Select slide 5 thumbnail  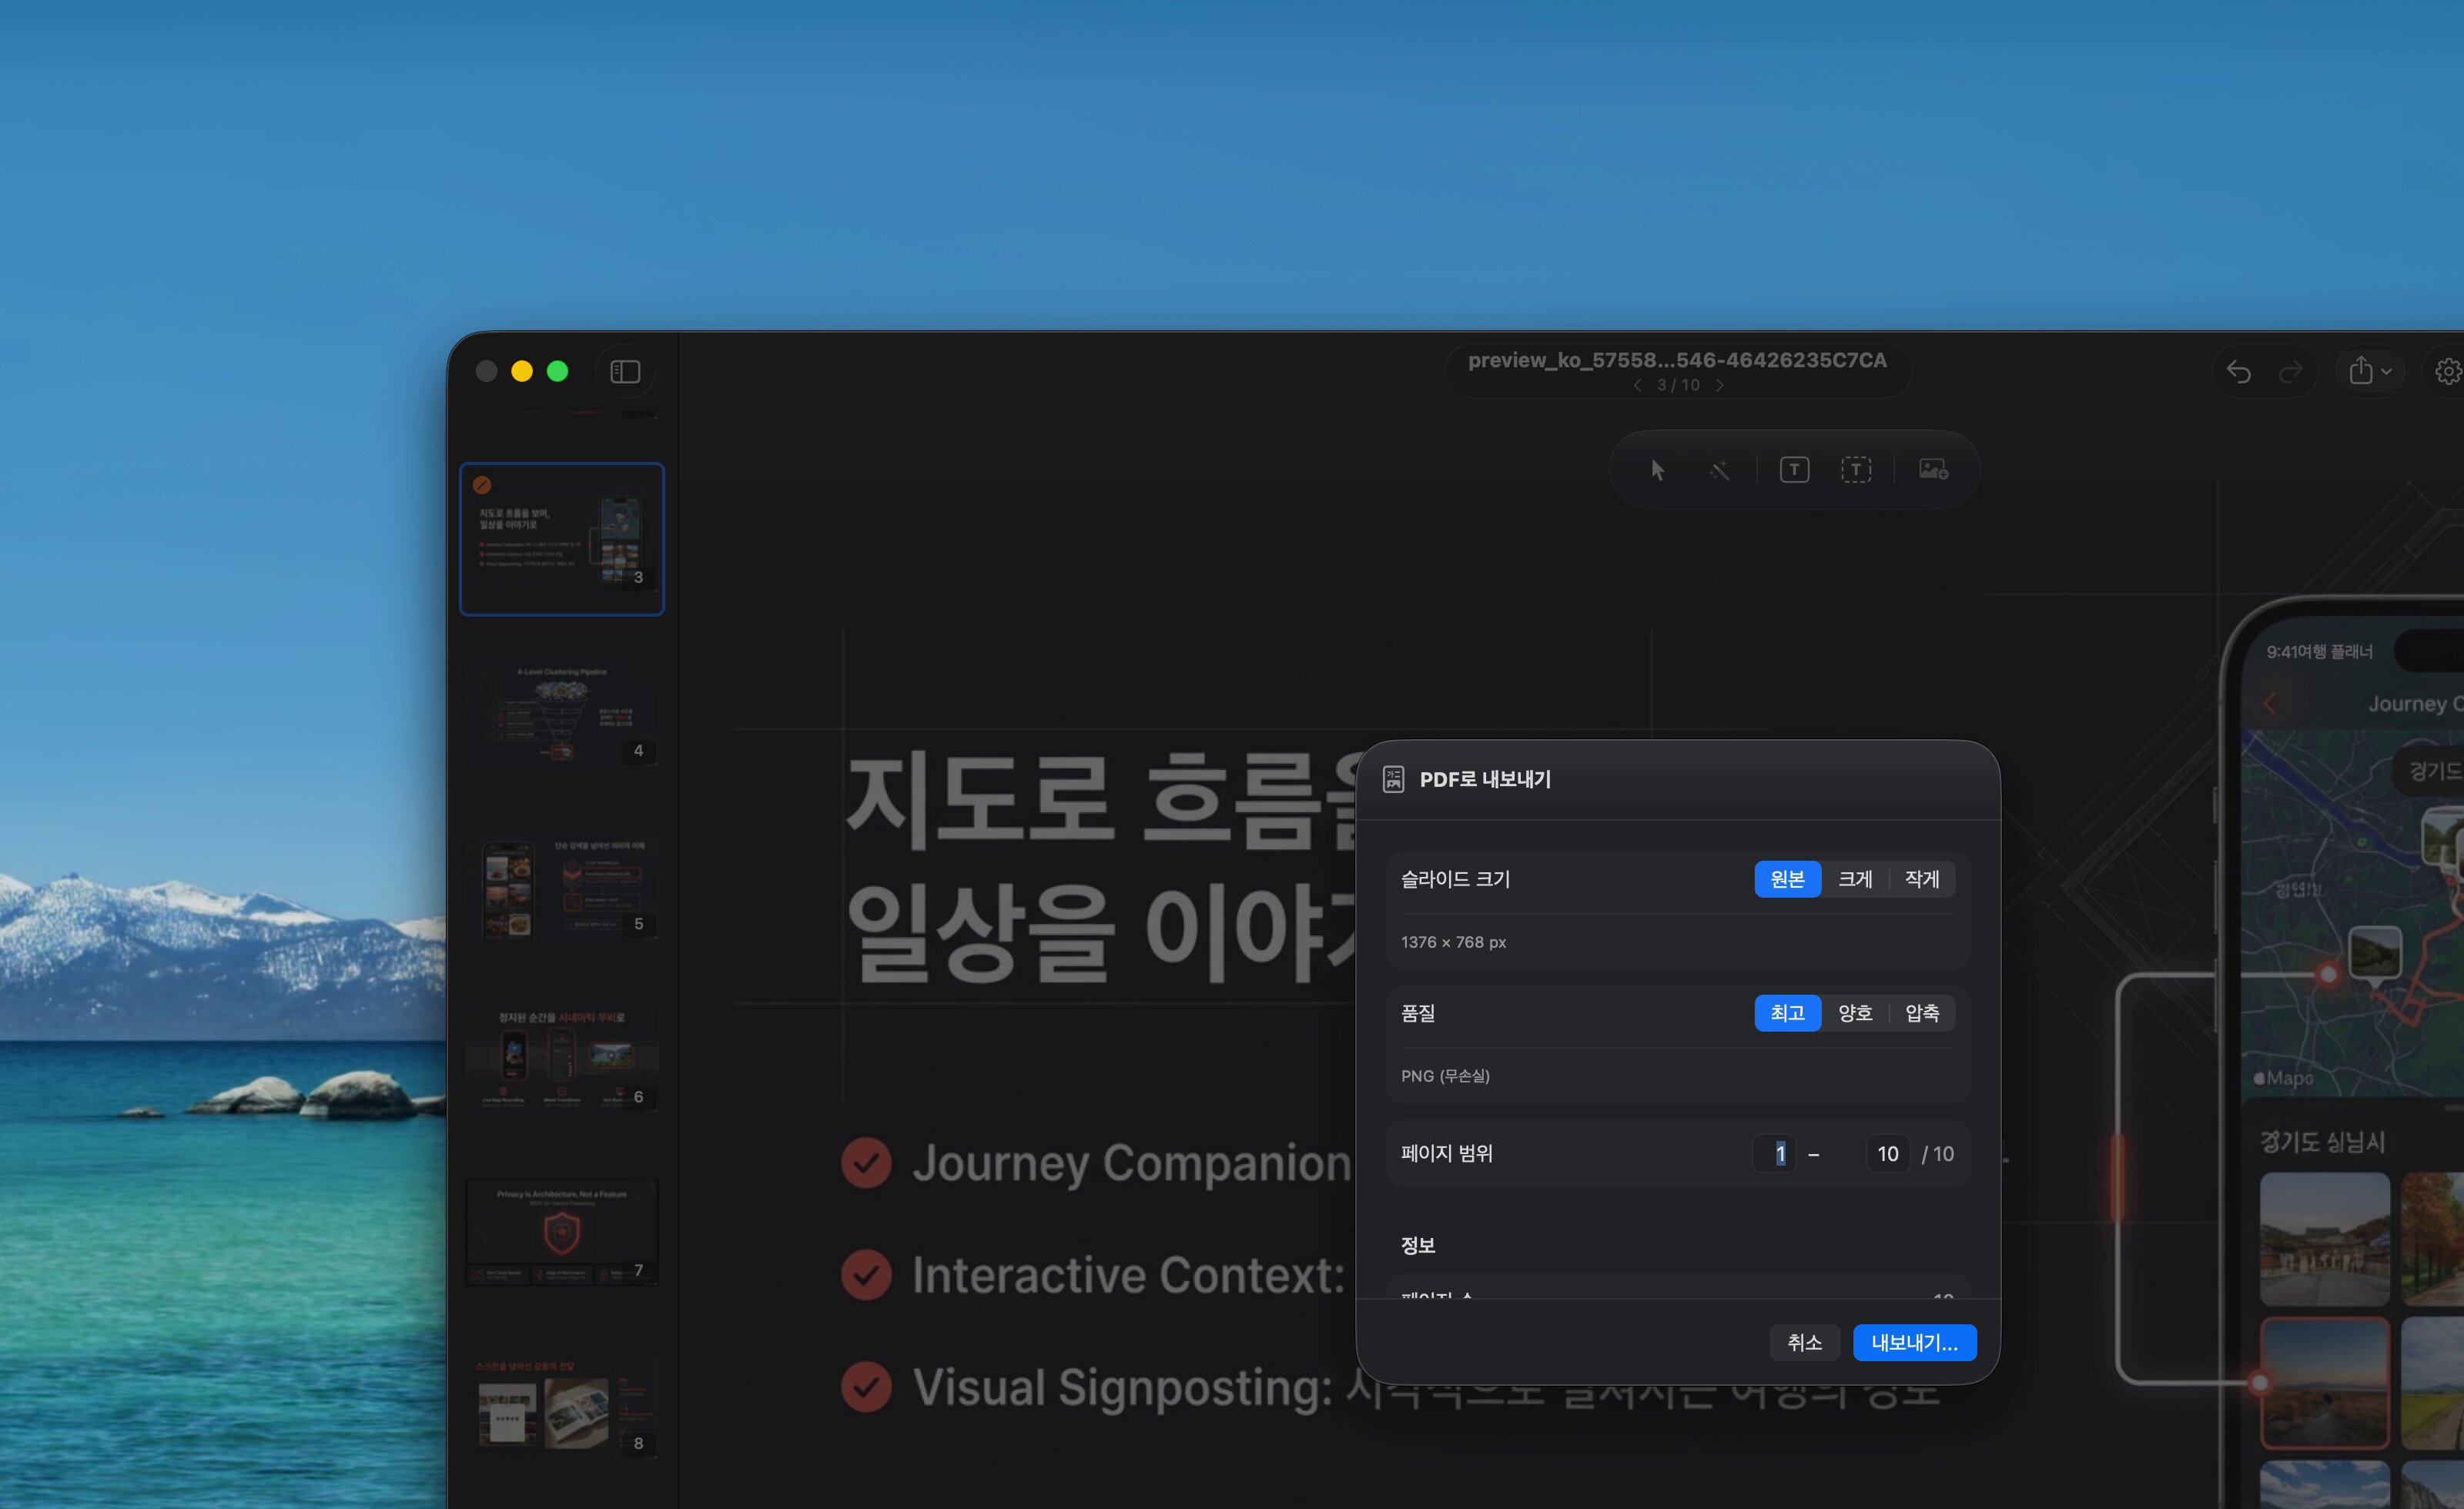point(562,885)
